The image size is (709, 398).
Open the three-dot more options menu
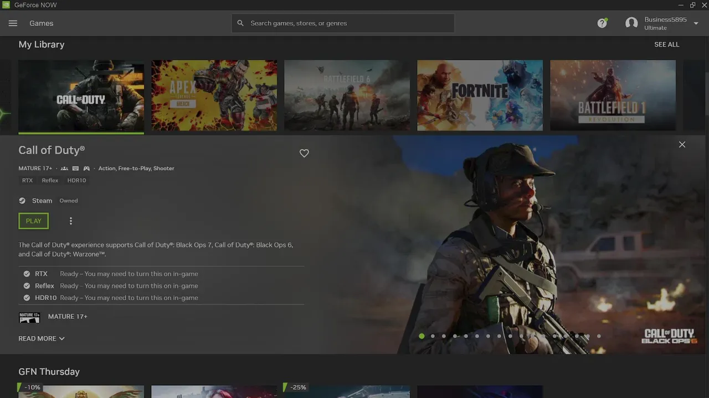tap(70, 221)
